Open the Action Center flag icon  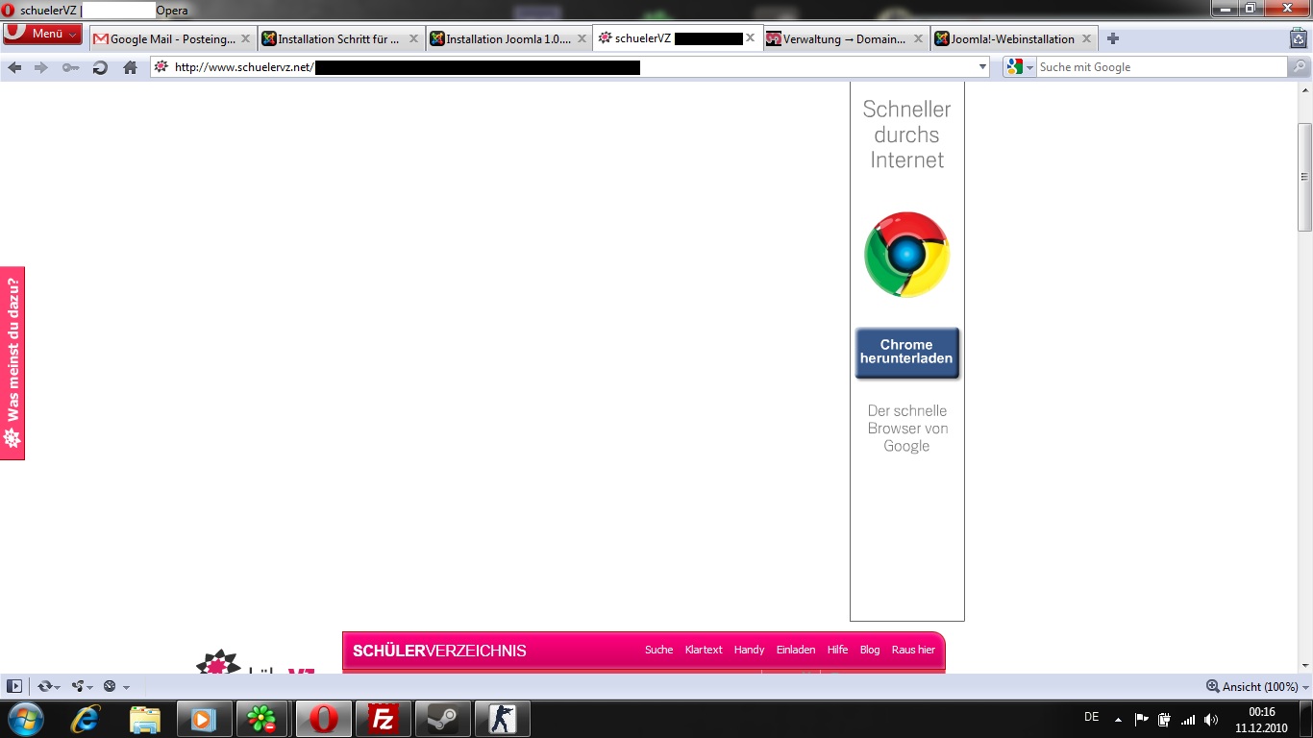click(x=1142, y=719)
